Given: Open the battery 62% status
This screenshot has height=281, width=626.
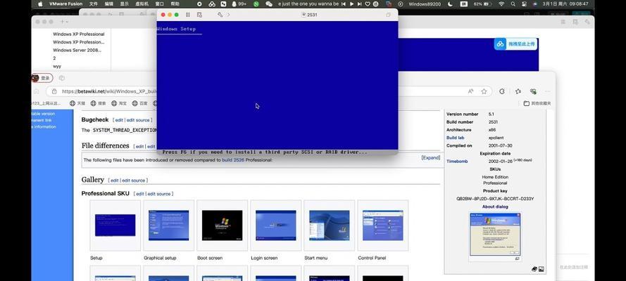Looking at the screenshot, I should click(x=482, y=4).
